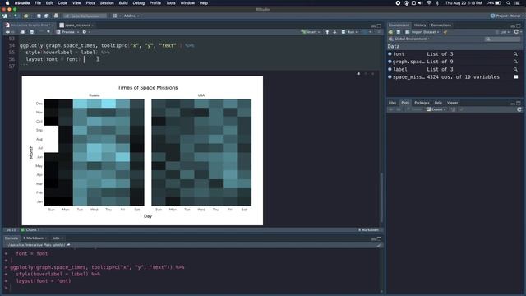Expand the font object in Environment
Screen dimensions: 526x296
tap(390, 53)
